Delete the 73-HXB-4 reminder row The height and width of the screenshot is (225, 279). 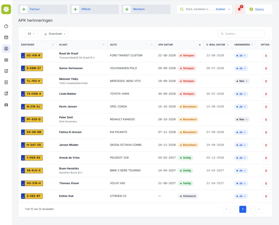266,94
